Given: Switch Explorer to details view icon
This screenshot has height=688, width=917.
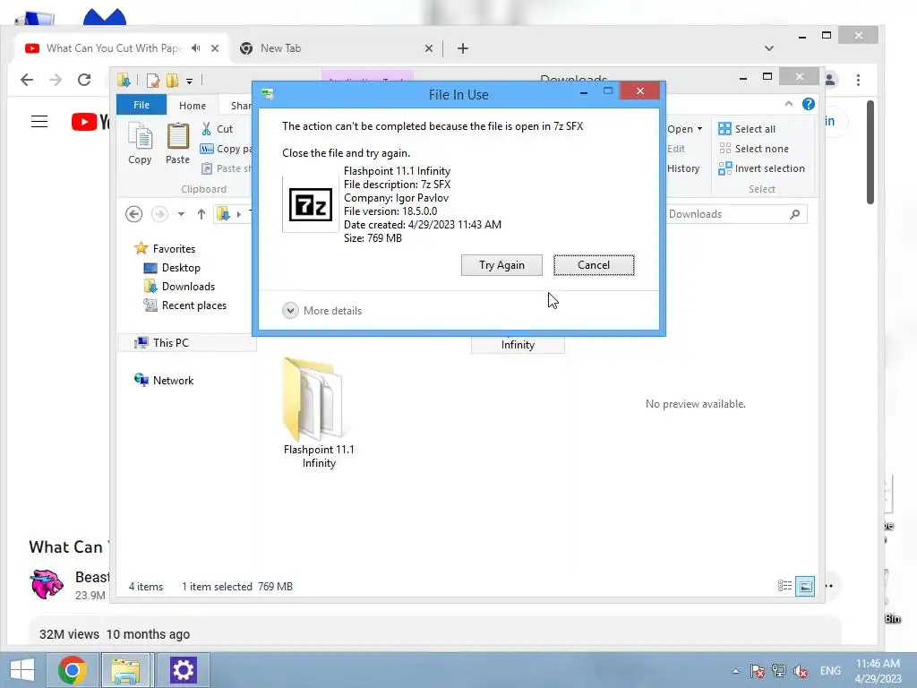Looking at the screenshot, I should point(784,586).
